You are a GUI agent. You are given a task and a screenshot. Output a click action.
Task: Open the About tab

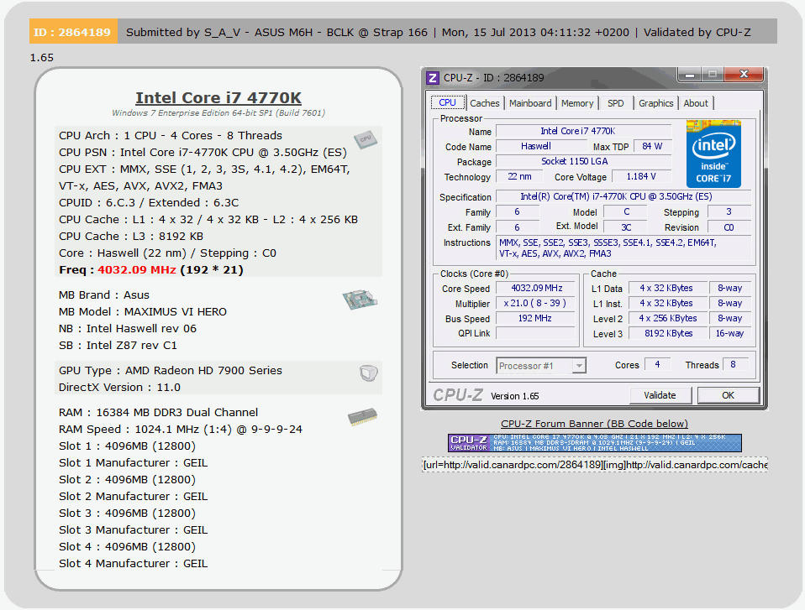(x=696, y=103)
